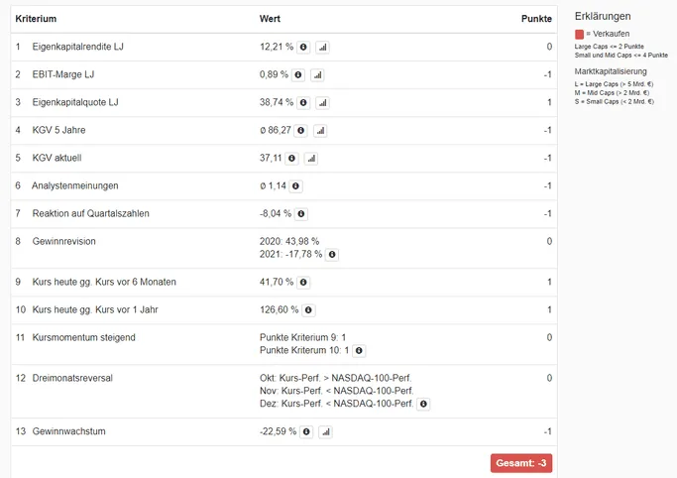The image size is (677, 478).
Task: Show info for Analystenmeinungen value
Action: point(295,186)
